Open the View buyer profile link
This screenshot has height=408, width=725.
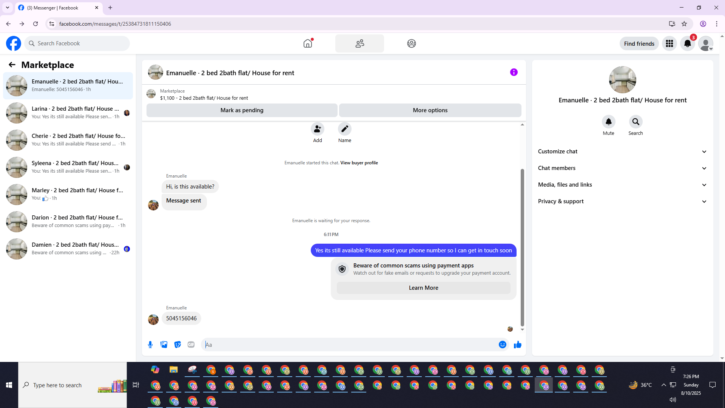point(359,163)
